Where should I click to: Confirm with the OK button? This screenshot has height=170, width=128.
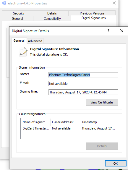116,163
